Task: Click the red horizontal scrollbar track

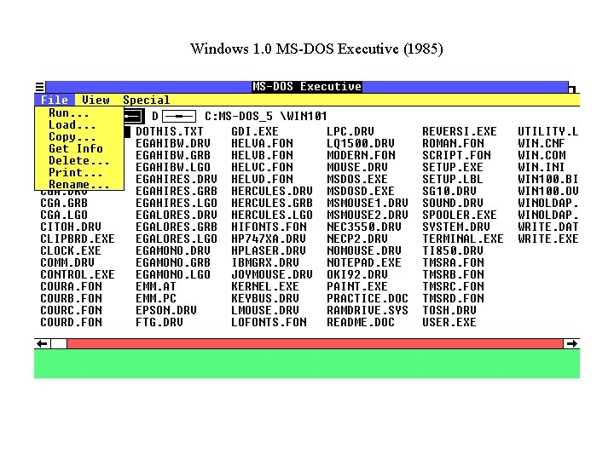Action: (x=315, y=344)
